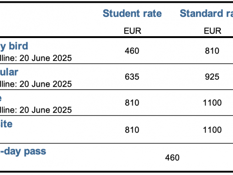The height and width of the screenshot is (175, 233).
Task: Click the on-site row title
Action: 6,124
